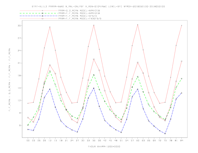
Task: Click x-axis forecast hour label 72
Action: (x=160, y=140)
